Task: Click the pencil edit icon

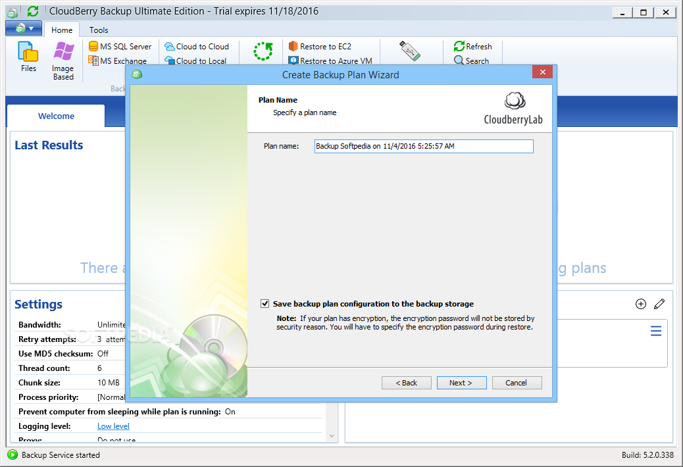Action: point(659,304)
